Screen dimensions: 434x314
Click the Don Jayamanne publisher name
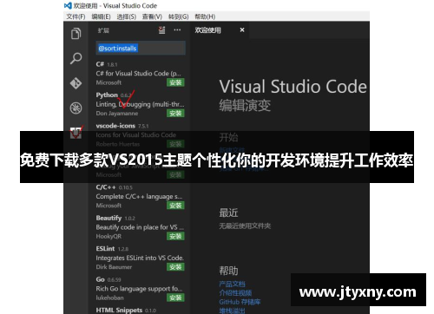(x=117, y=114)
